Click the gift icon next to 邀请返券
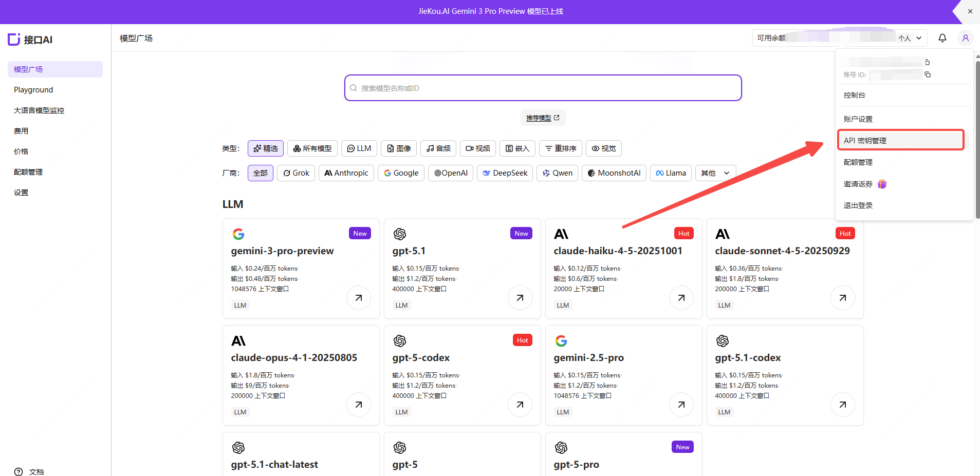 point(882,184)
